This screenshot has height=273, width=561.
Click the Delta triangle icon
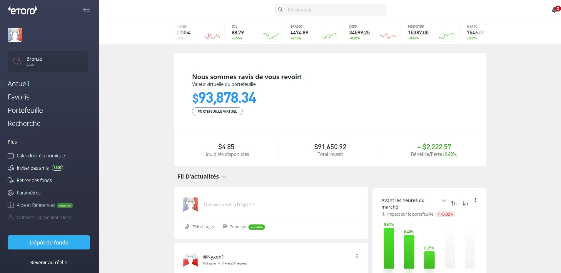[11, 217]
